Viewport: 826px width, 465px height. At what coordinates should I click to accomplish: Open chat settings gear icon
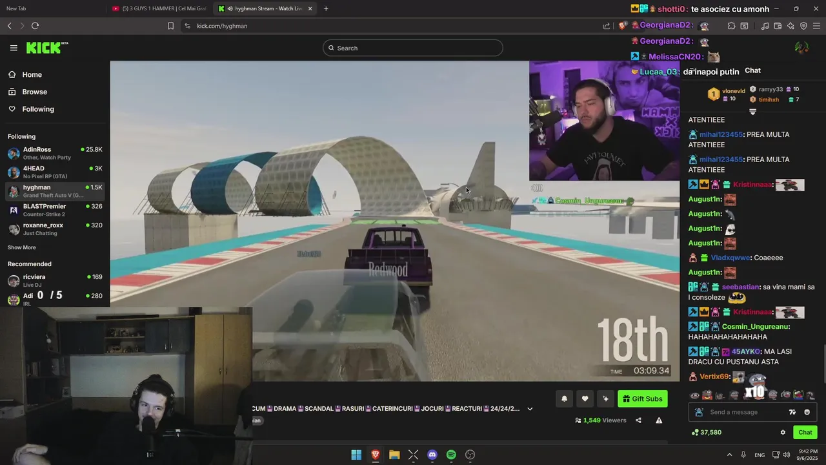click(x=783, y=433)
